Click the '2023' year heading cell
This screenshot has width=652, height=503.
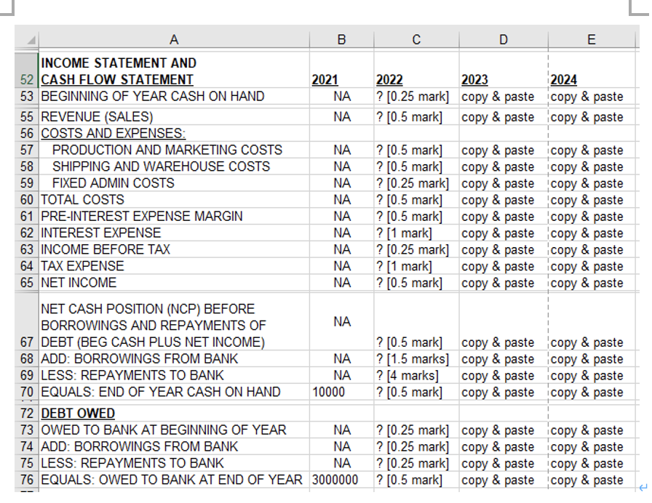(x=503, y=70)
